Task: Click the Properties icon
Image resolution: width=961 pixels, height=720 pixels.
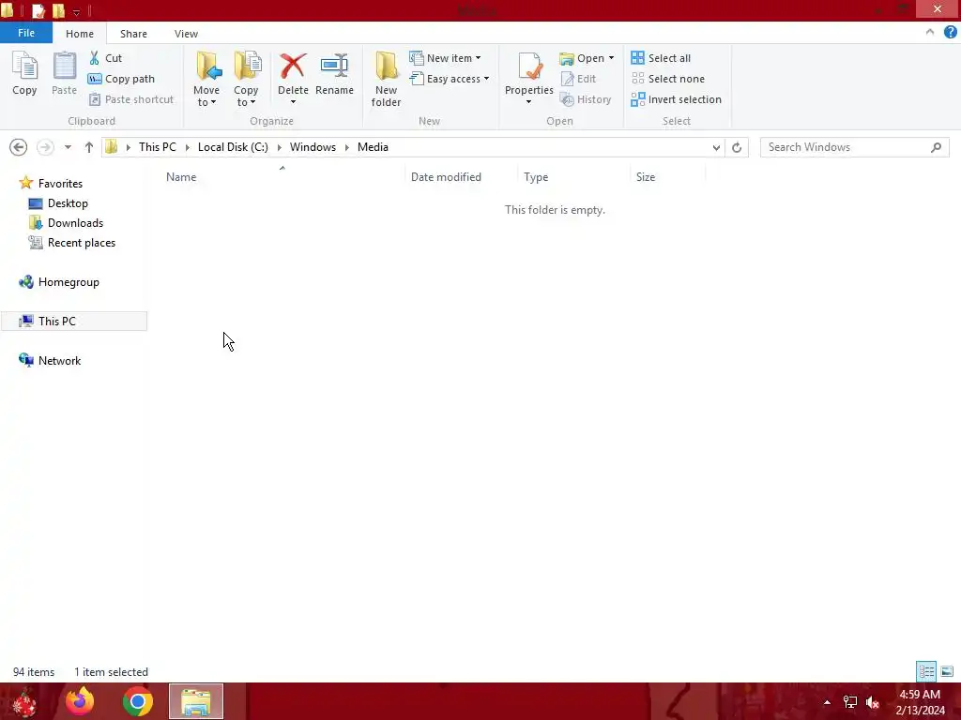Action: click(x=529, y=67)
